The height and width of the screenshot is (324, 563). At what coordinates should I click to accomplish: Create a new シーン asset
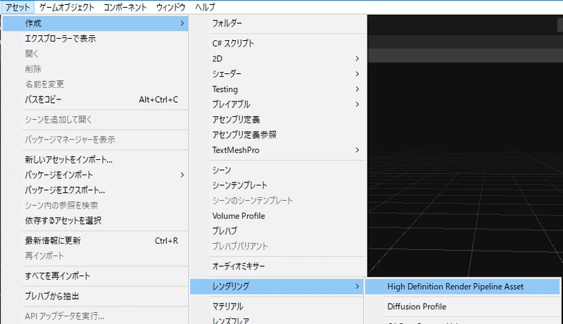pyautogui.click(x=277, y=170)
